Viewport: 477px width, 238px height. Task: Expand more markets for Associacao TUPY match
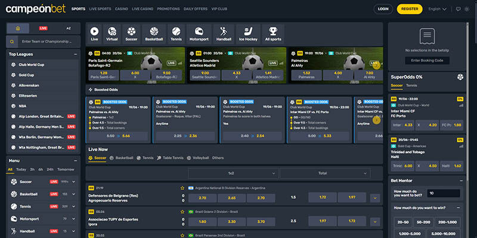coord(375,221)
